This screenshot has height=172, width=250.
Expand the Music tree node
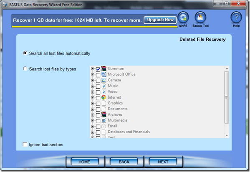[93, 86]
